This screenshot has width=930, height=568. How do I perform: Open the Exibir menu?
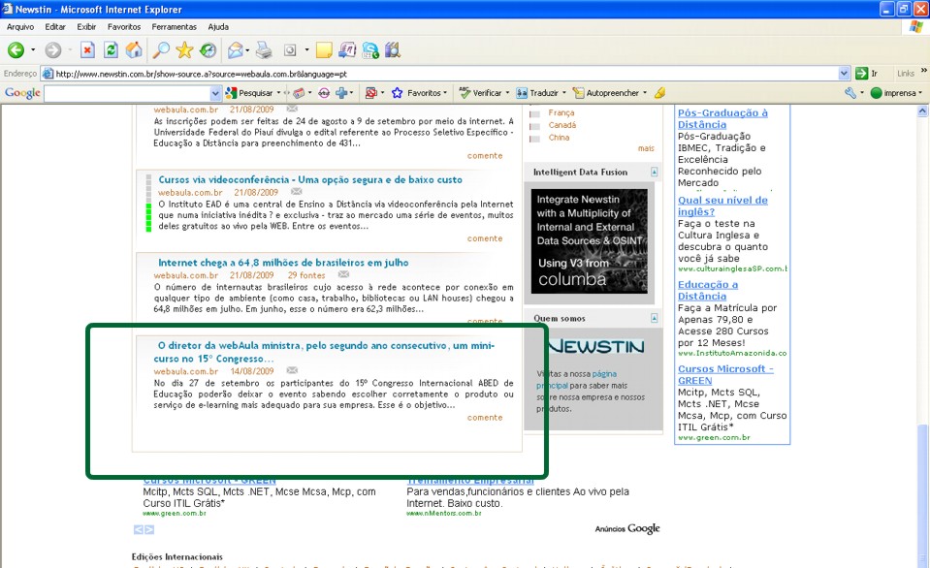pyautogui.click(x=86, y=27)
